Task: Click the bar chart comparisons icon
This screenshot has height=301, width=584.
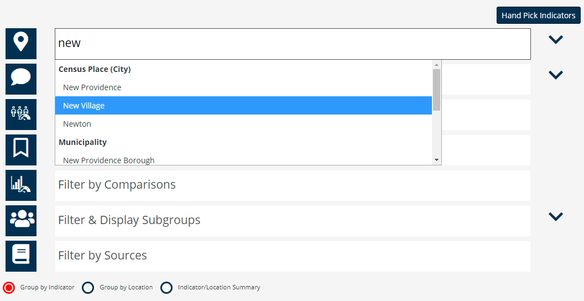Action: pos(21,185)
